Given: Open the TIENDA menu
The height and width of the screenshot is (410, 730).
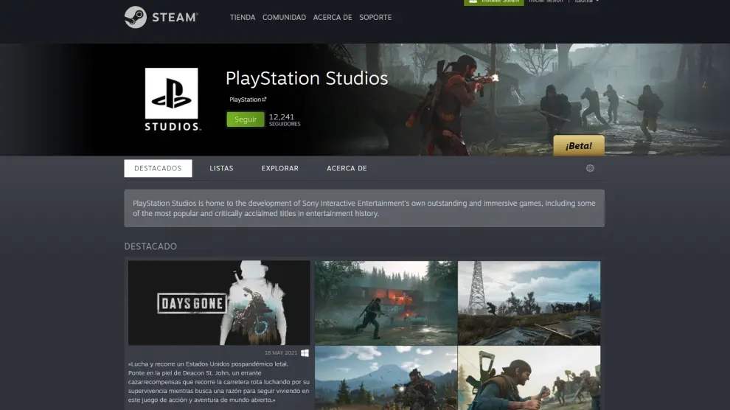Looking at the screenshot, I should (243, 17).
